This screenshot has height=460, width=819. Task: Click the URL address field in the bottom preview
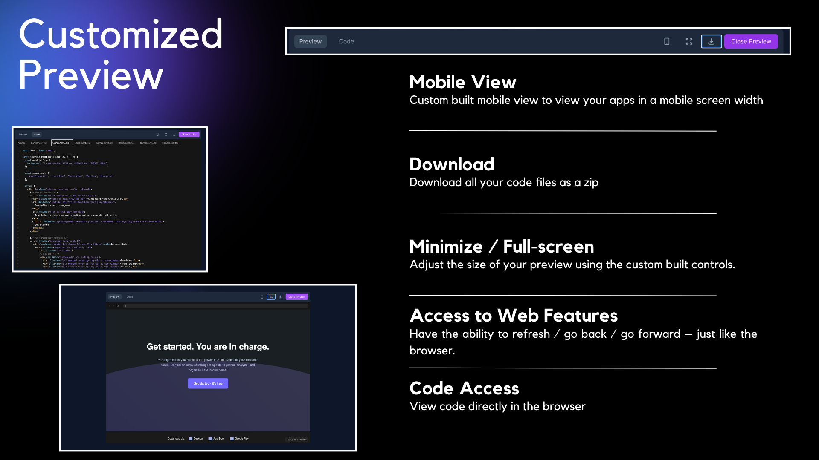point(213,305)
